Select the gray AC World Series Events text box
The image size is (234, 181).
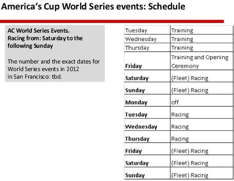click(x=55, y=53)
